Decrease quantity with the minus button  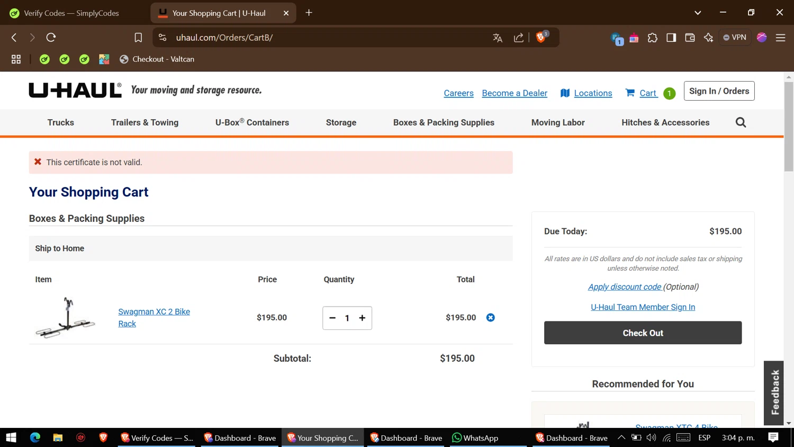(x=332, y=318)
